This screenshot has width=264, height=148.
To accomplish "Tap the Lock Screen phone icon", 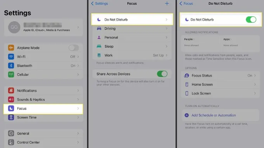I will click(187, 93).
